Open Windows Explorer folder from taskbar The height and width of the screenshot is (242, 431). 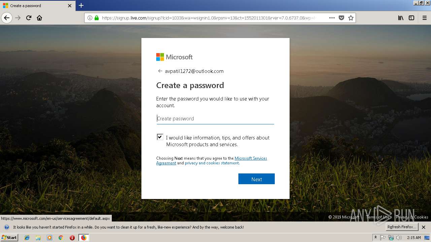[38, 238]
